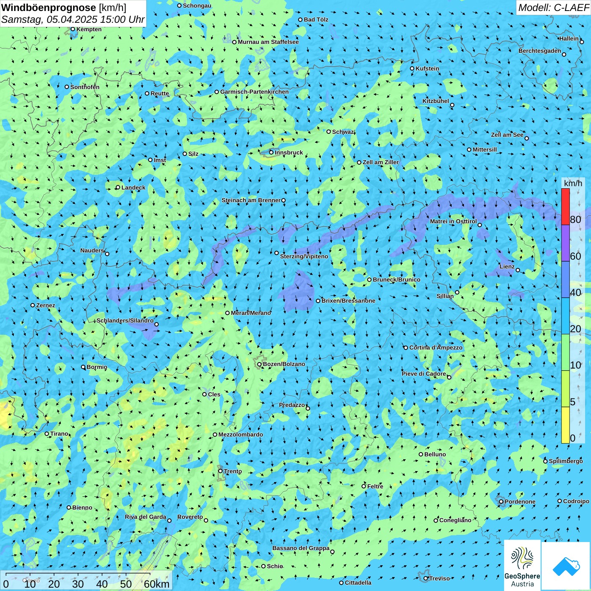Click the Reutte city label
The width and height of the screenshot is (591, 591).
(160, 93)
